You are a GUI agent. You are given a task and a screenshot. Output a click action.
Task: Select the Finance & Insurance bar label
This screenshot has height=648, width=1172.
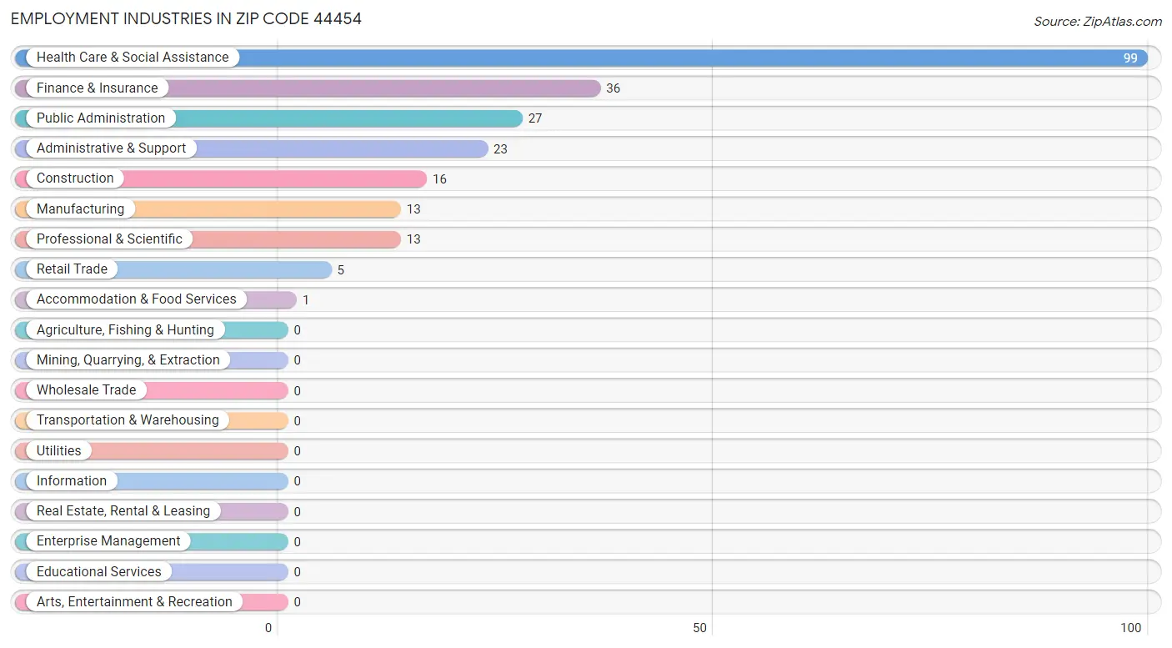coord(97,88)
